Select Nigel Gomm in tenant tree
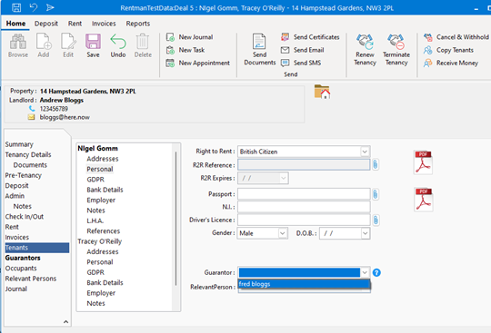The width and height of the screenshot is (491, 333). point(97,149)
